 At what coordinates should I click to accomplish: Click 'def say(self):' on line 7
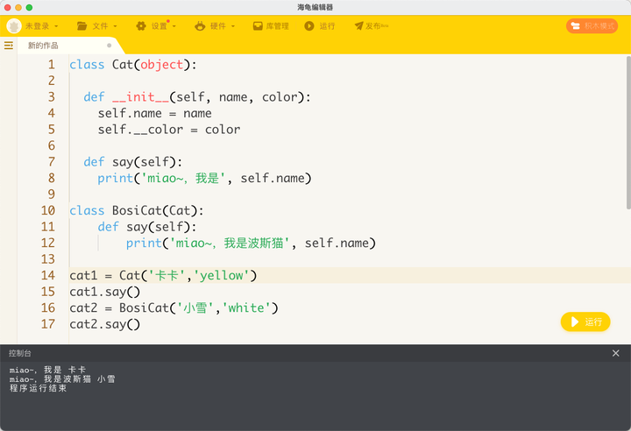point(133,162)
